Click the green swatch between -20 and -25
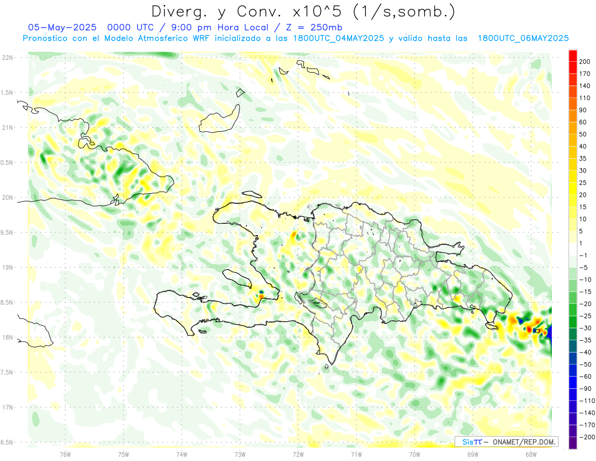 pos(573,310)
